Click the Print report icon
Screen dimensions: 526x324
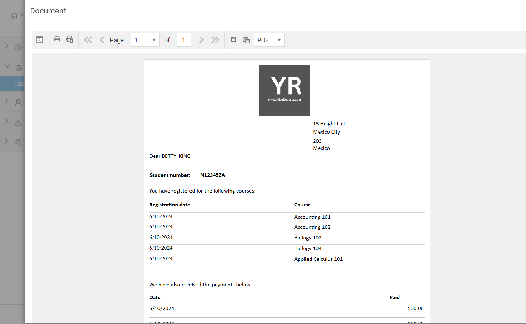coord(57,39)
